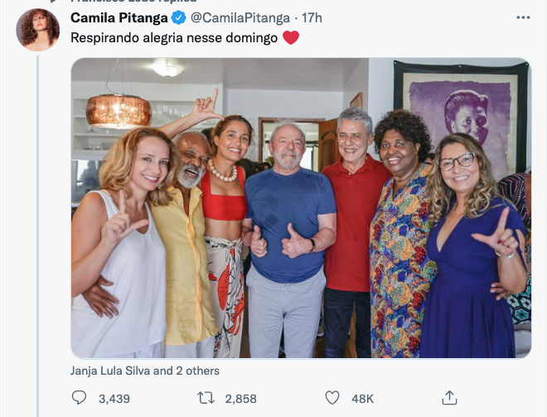547x417 pixels.
Task: Click the copper pendant lamp in the photo
Action: (x=119, y=110)
